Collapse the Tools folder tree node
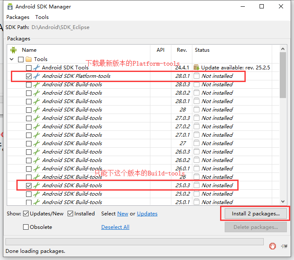 (12, 59)
